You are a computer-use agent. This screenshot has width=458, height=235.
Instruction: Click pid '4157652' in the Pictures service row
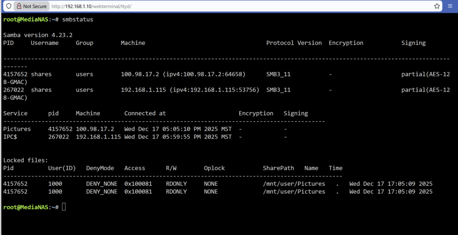pos(60,129)
